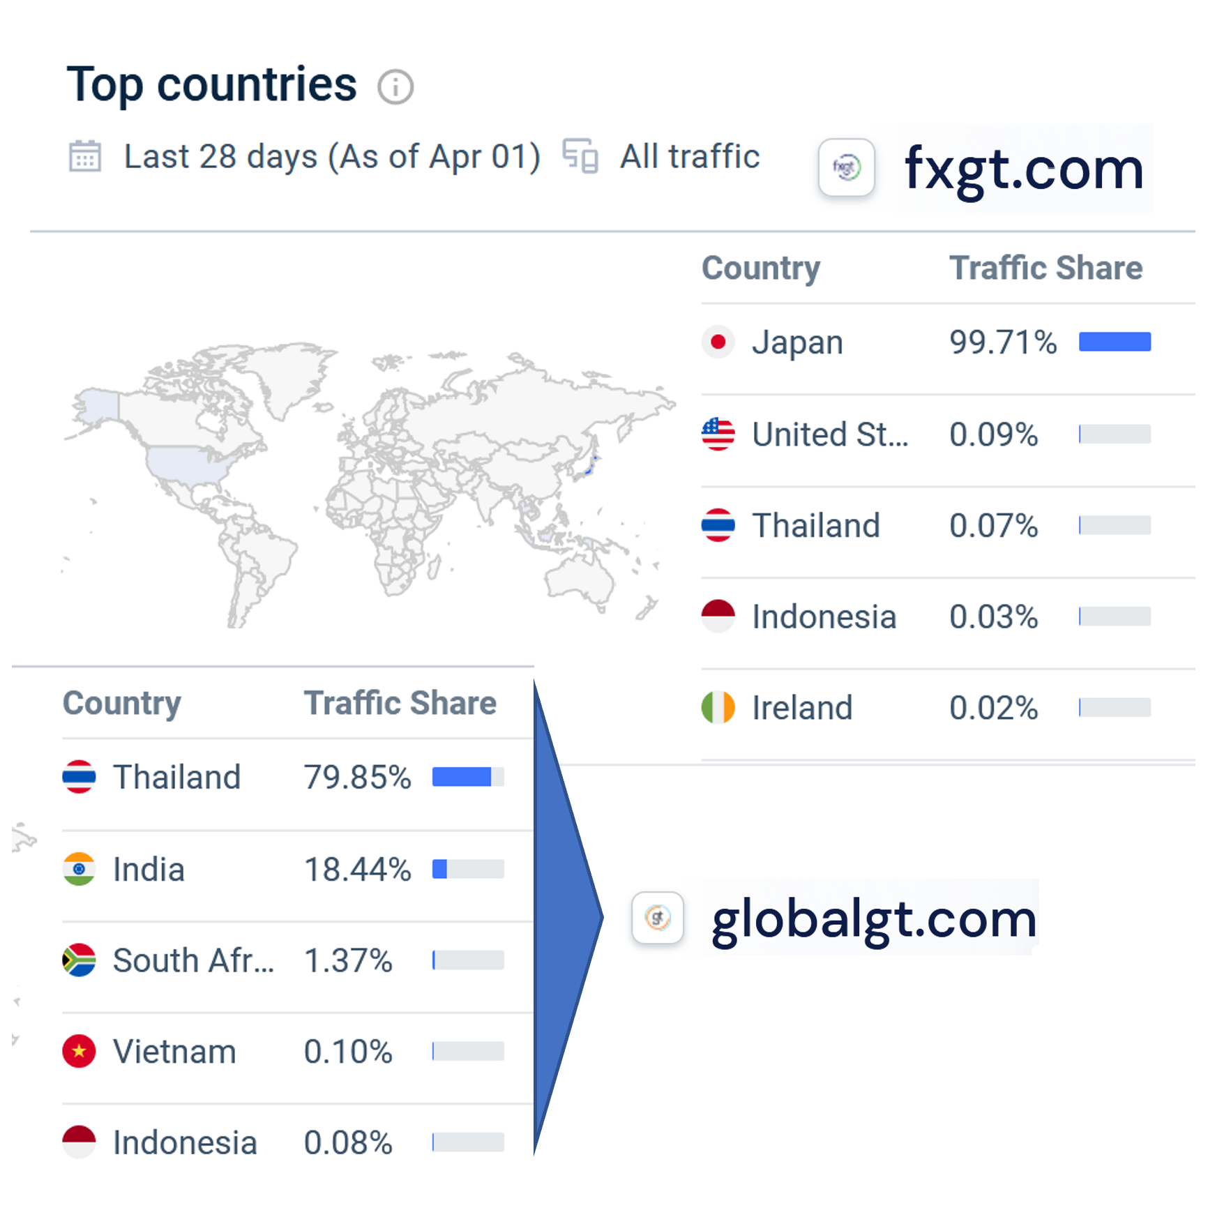The height and width of the screenshot is (1210, 1208).
Task: Click the calendar icon for date range
Action: coord(85,156)
